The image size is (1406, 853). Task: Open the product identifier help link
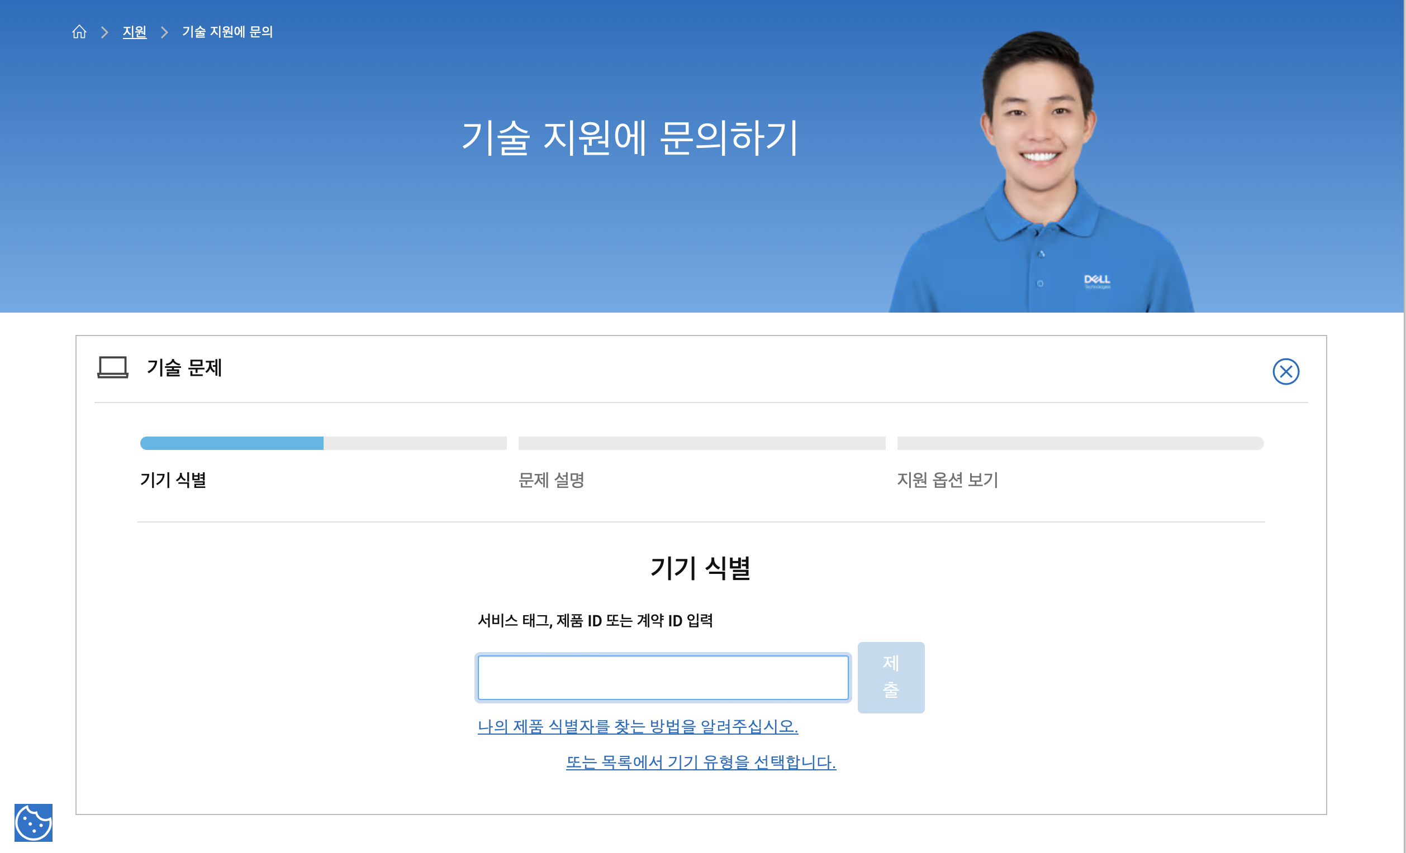pos(638,726)
